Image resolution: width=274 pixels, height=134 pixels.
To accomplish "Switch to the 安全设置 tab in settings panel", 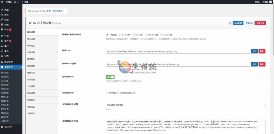I will point(42,39).
